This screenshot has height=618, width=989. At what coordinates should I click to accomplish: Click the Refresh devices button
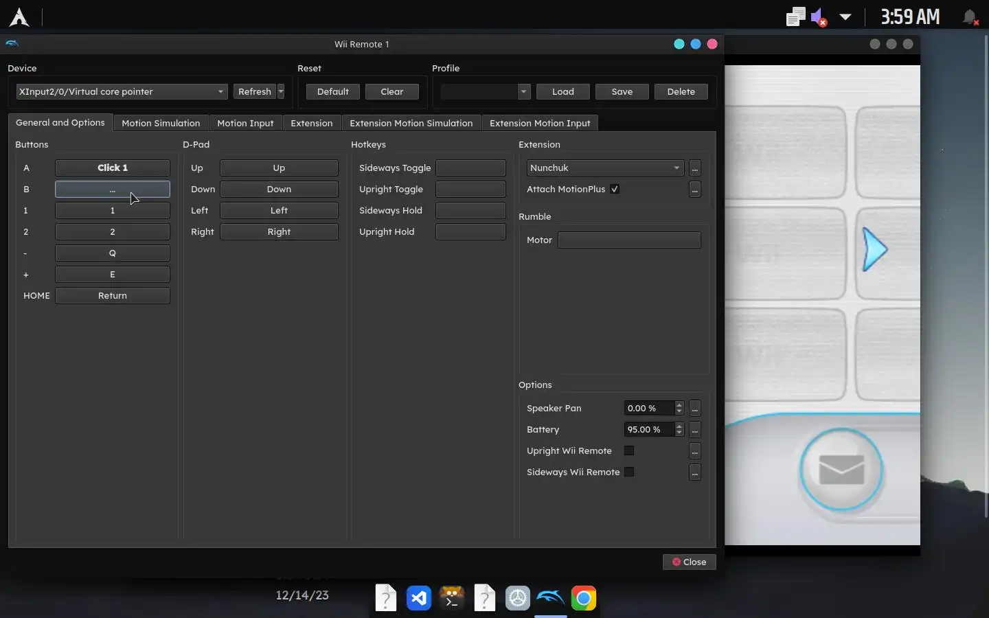(x=255, y=91)
